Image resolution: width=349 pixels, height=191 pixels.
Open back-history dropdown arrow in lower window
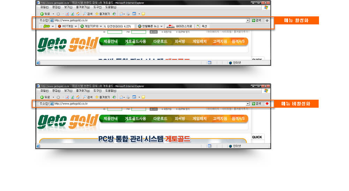53,97
